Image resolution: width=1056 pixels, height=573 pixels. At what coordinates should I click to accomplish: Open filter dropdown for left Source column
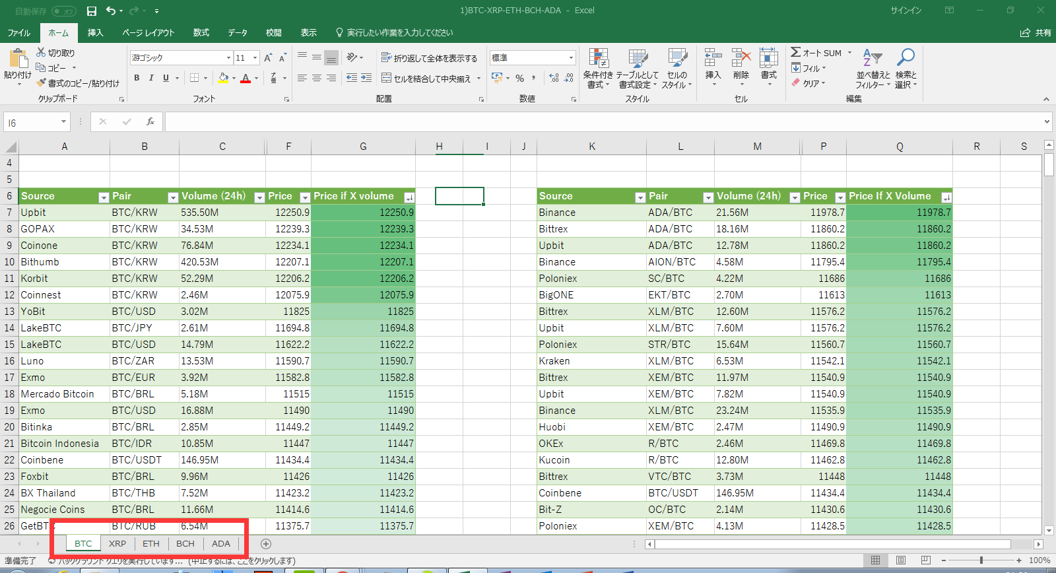pos(104,197)
